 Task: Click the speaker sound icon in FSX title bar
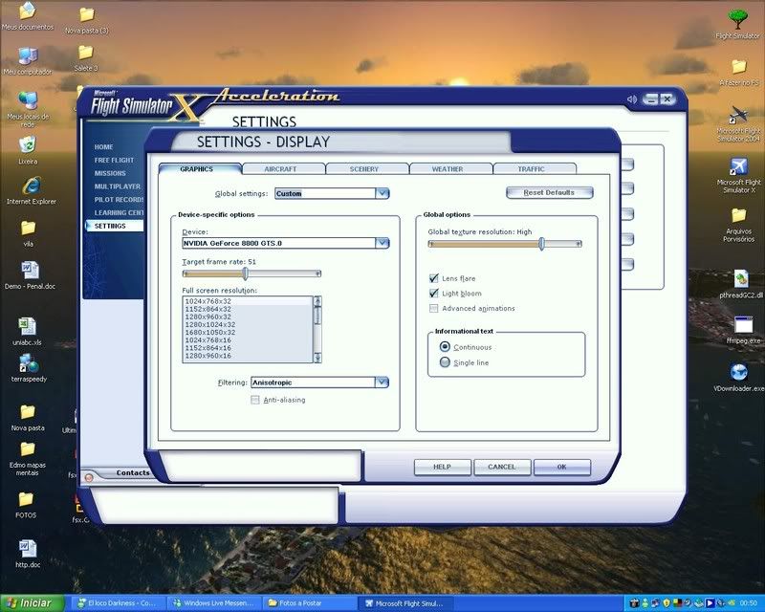click(632, 99)
